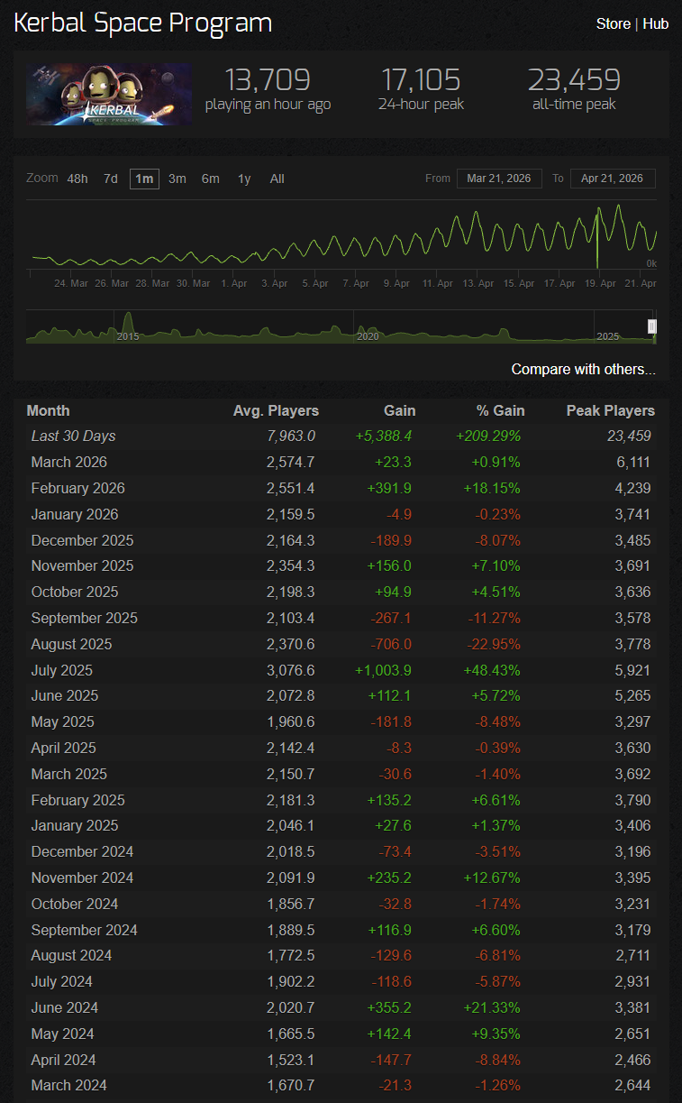
Task: Click March 2024 peak players 2,644
Action: tap(632, 1085)
